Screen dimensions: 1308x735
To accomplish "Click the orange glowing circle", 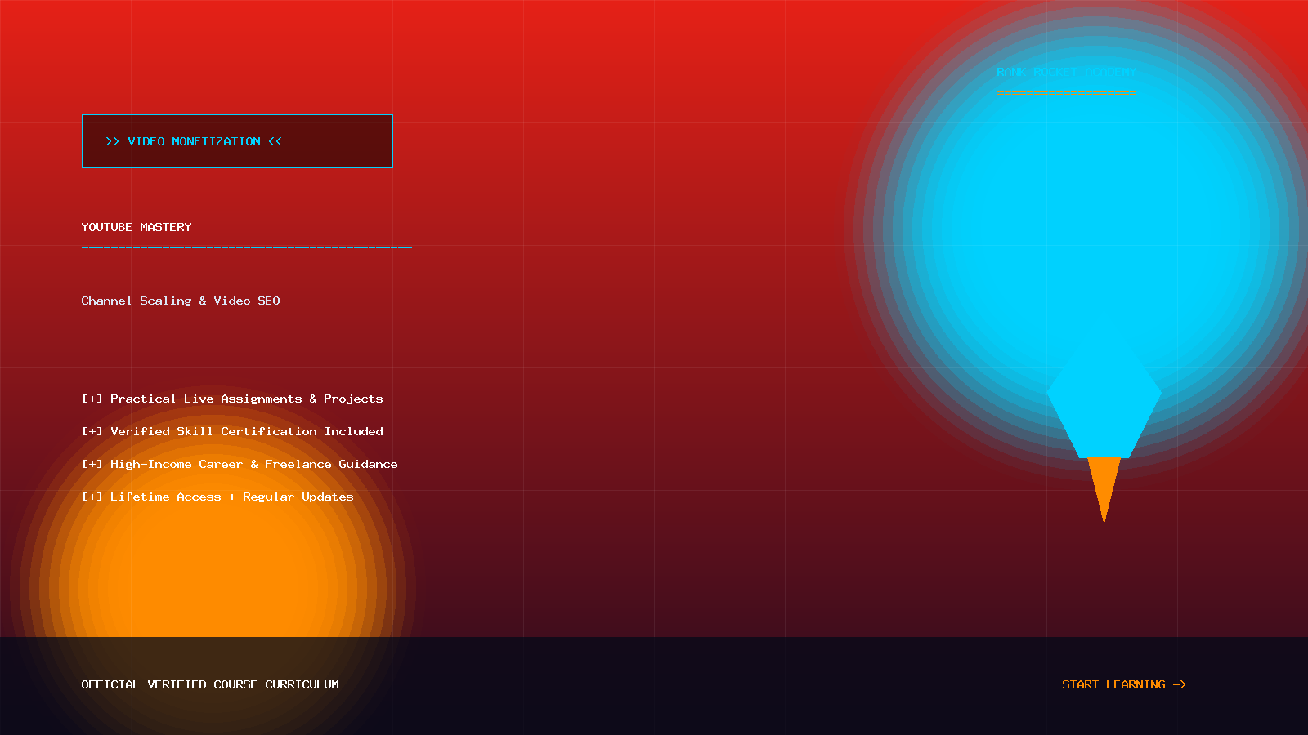I will point(213,588).
